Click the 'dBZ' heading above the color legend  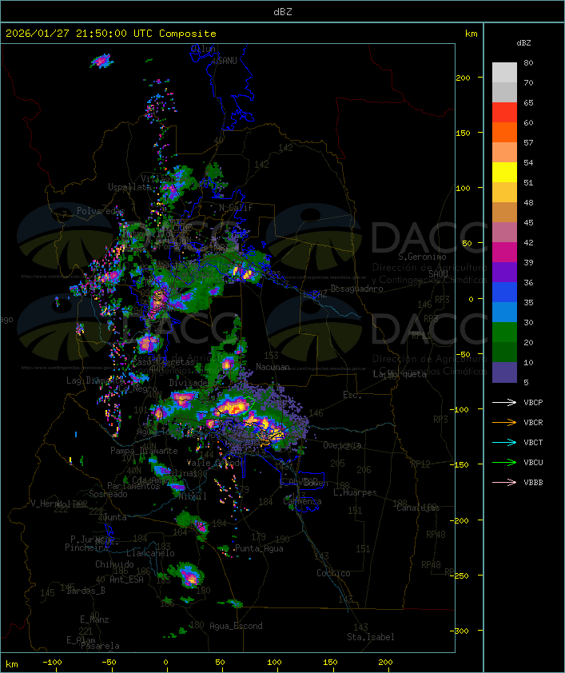click(523, 43)
